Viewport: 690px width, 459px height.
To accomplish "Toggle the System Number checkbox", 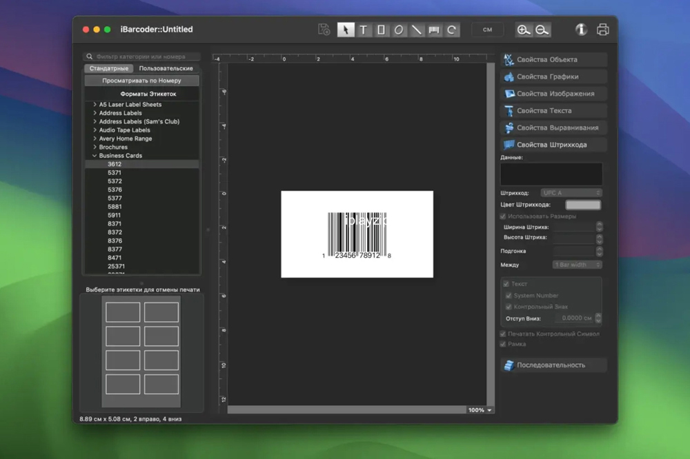I will coord(509,296).
